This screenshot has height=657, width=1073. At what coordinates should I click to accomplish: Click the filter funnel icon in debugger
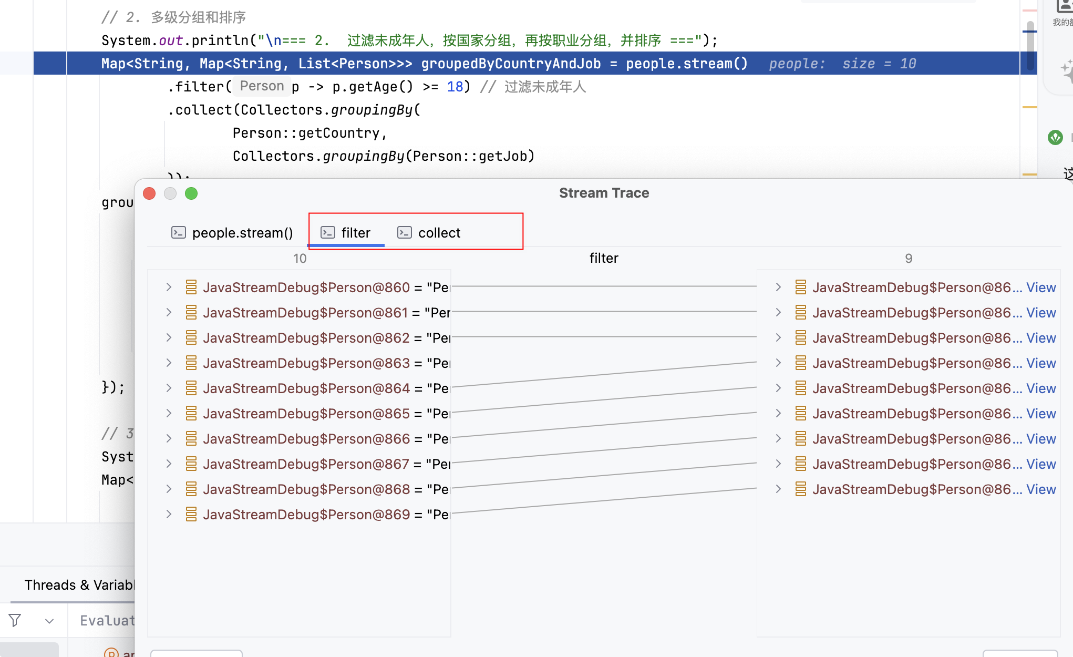coord(15,621)
